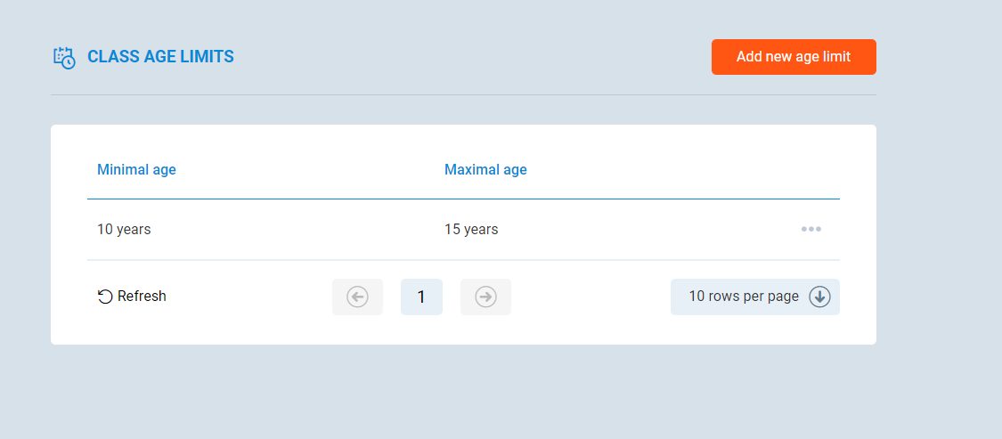The image size is (1002, 439).
Task: Click the calendar-clock icon beside Class Age Limits
Action: coord(64,57)
